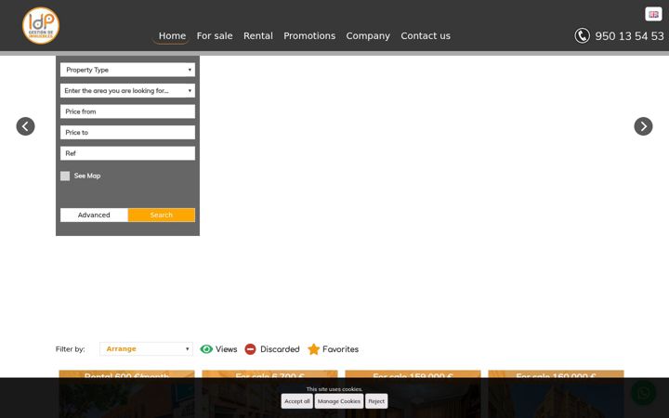Click the phone icon beside the number
669x418 pixels.
582,36
